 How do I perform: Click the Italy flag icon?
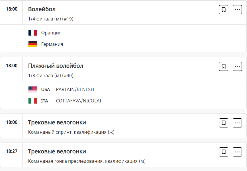point(33,101)
